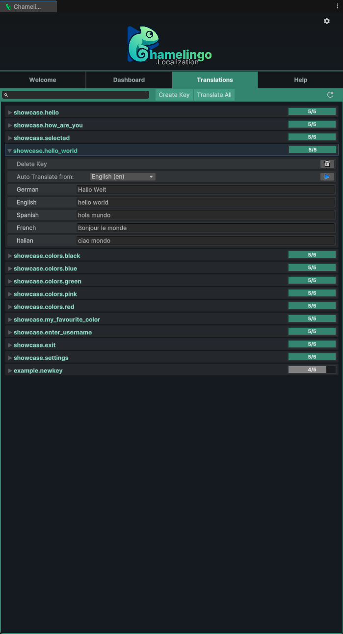
Task: Edit the Italian translation field
Action: pyautogui.click(x=206, y=241)
